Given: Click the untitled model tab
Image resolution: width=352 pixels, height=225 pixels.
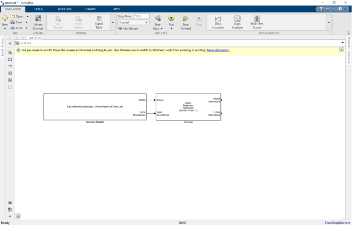Looking at the screenshot, I should (35, 37).
